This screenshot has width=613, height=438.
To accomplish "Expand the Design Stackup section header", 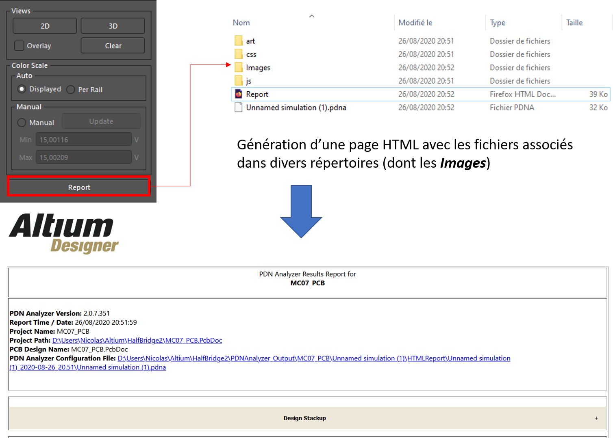I will 307,418.
